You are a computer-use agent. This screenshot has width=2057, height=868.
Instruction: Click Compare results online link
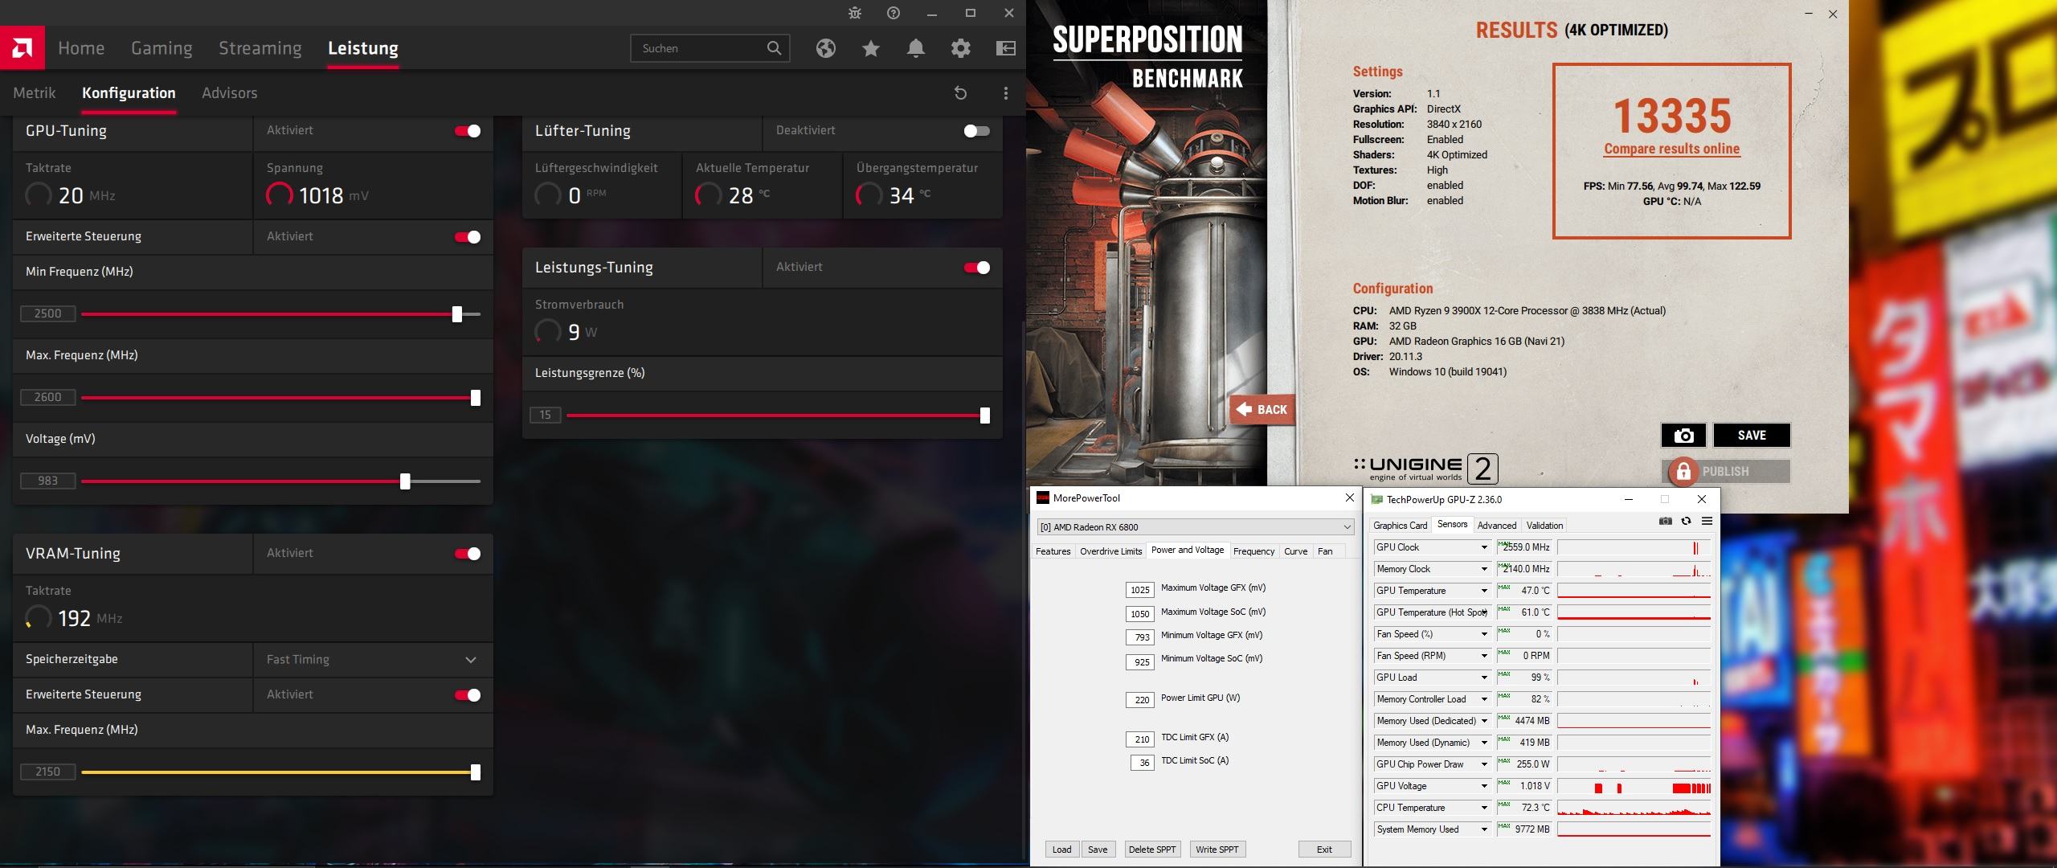tap(1672, 149)
